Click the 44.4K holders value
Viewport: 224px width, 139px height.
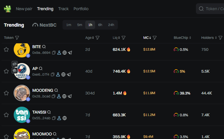[x=207, y=93]
